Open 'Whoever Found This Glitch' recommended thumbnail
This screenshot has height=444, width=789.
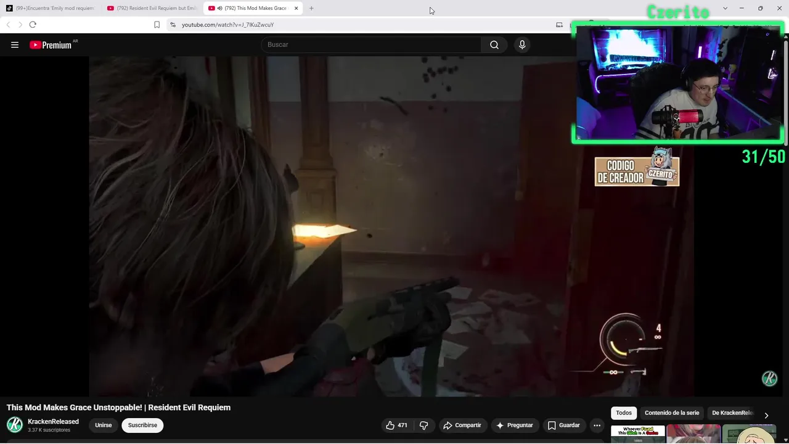tap(638, 434)
